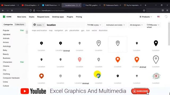The height and width of the screenshot is (95, 170).
Task: Go back with the browser back arrow
Action: [3, 11]
